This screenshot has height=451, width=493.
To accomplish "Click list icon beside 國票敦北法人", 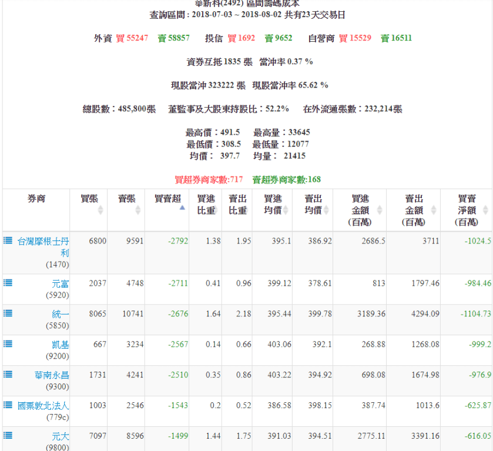I will coord(8,405).
